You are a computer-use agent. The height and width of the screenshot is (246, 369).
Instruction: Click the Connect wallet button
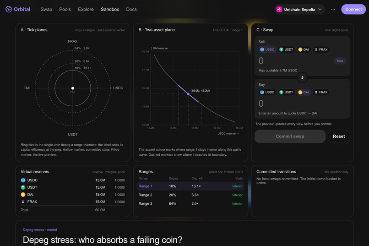tap(353, 10)
